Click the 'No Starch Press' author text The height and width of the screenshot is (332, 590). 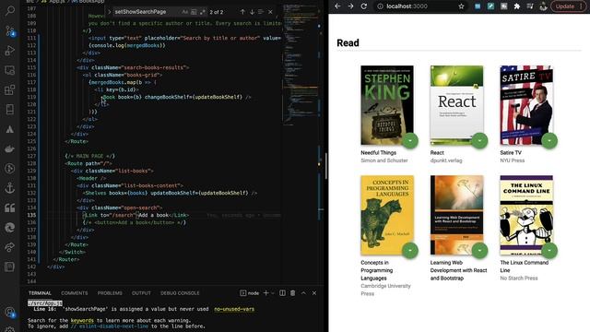(518, 279)
